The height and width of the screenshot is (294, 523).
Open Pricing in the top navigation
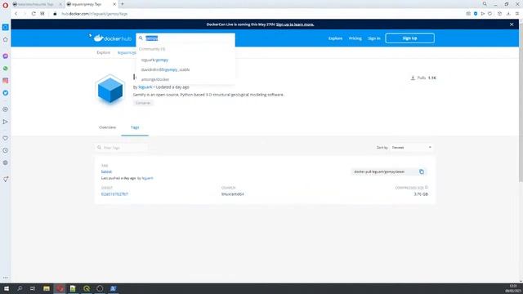click(355, 38)
